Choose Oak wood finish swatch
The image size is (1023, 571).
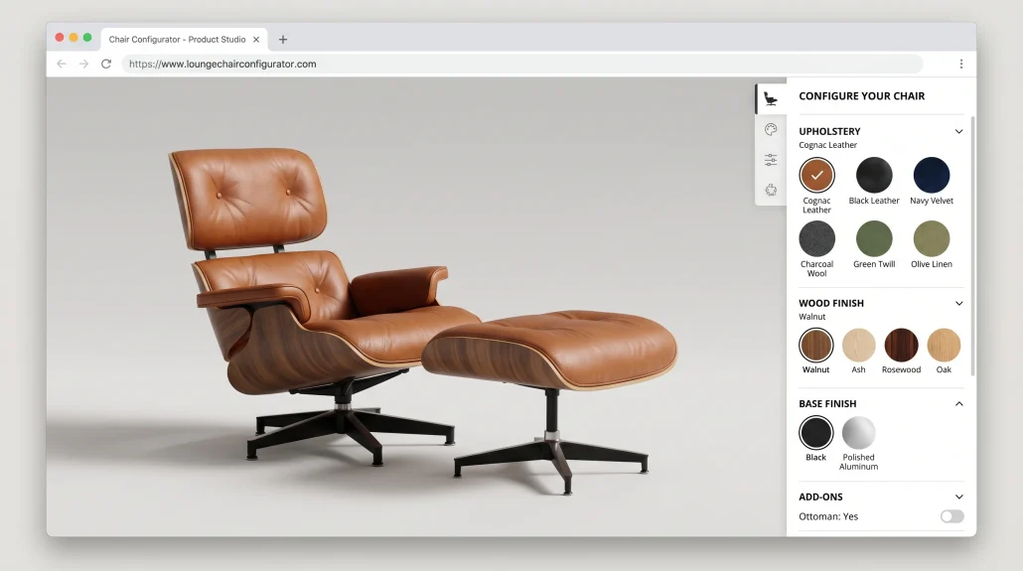pyautogui.click(x=944, y=345)
